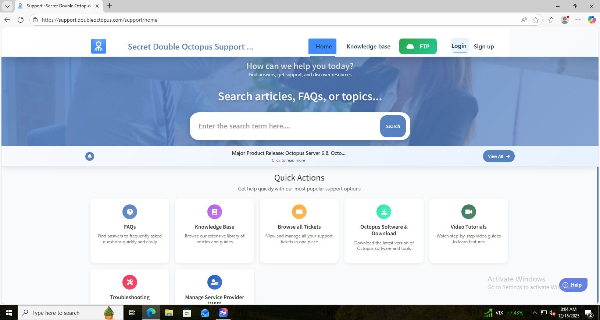Open Microsoft Store from the taskbar
This screenshot has width=600, height=320.
click(187, 313)
